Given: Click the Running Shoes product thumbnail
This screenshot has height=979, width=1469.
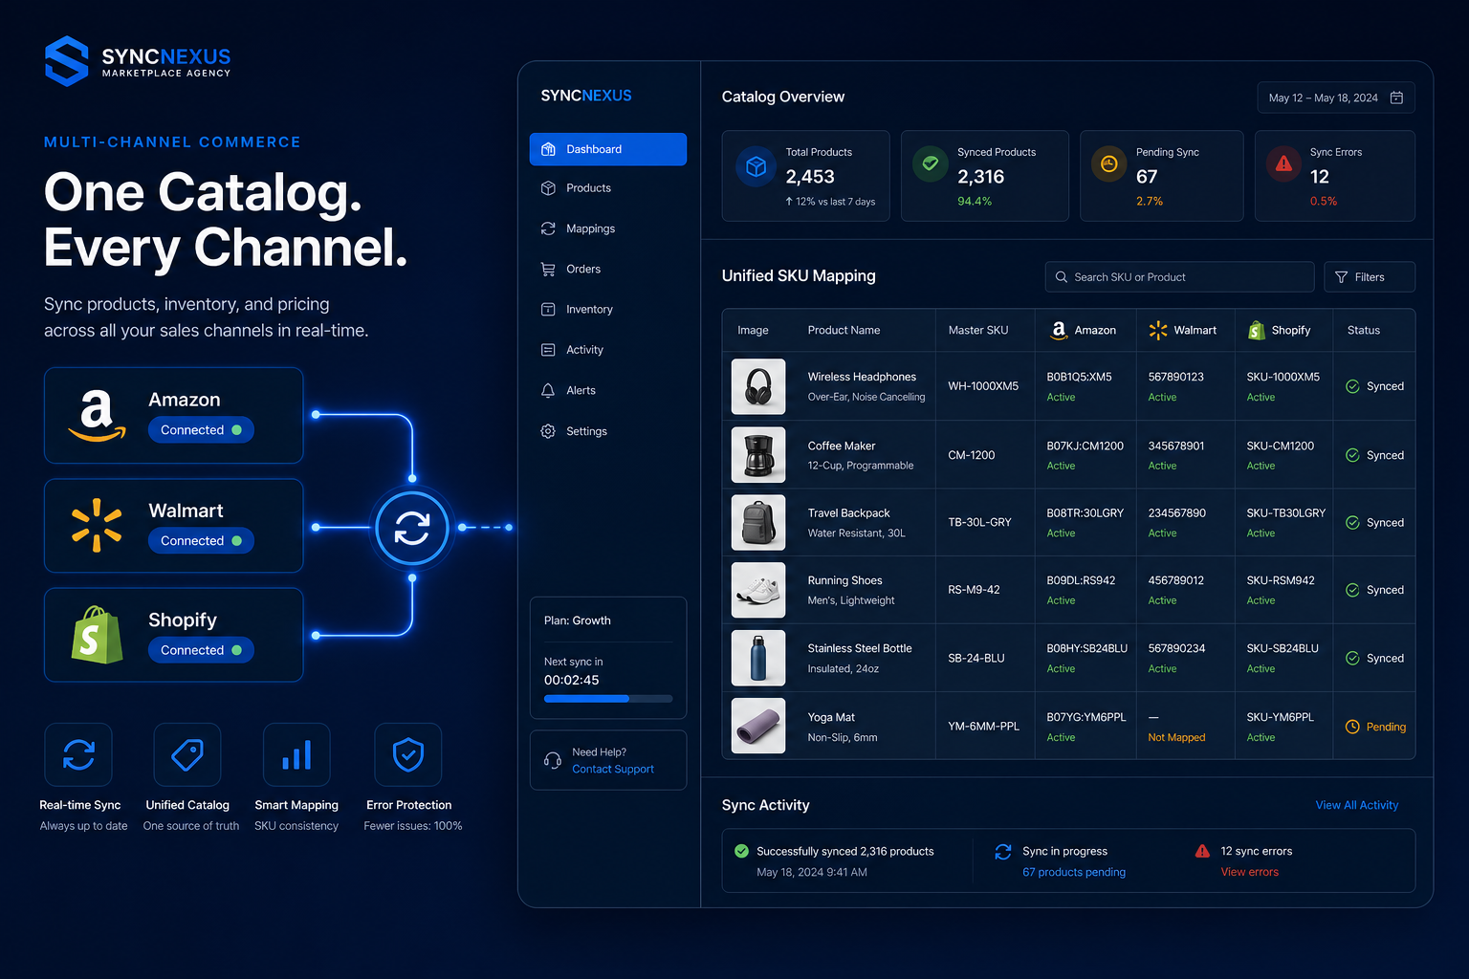Looking at the screenshot, I should 758,590.
